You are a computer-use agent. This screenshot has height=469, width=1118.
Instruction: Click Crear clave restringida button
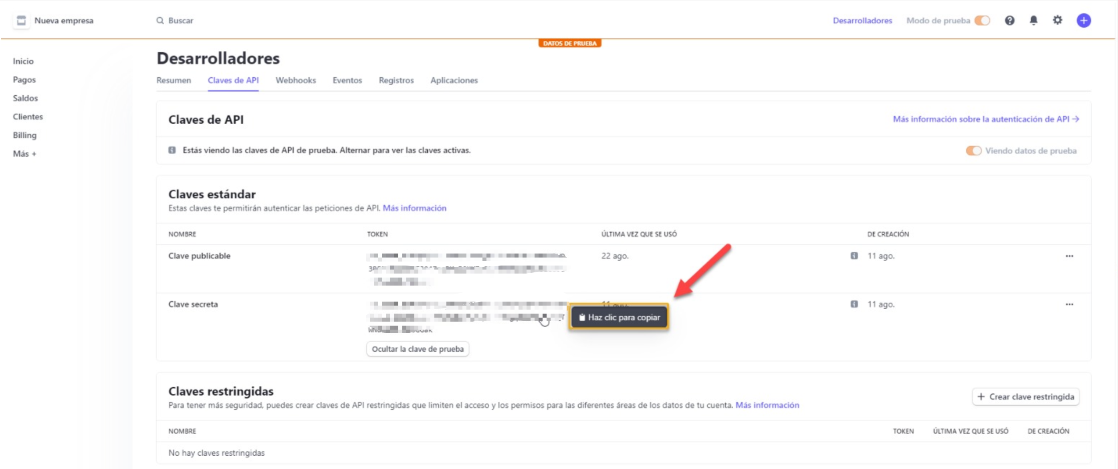[1025, 397]
